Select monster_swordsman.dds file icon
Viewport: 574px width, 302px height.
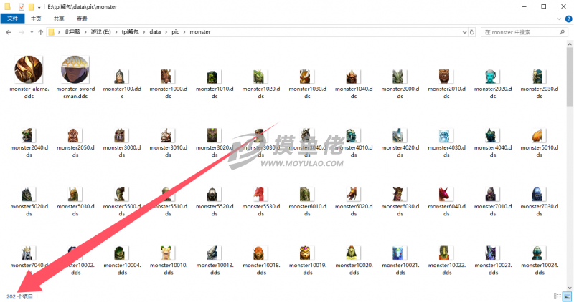pos(75,69)
